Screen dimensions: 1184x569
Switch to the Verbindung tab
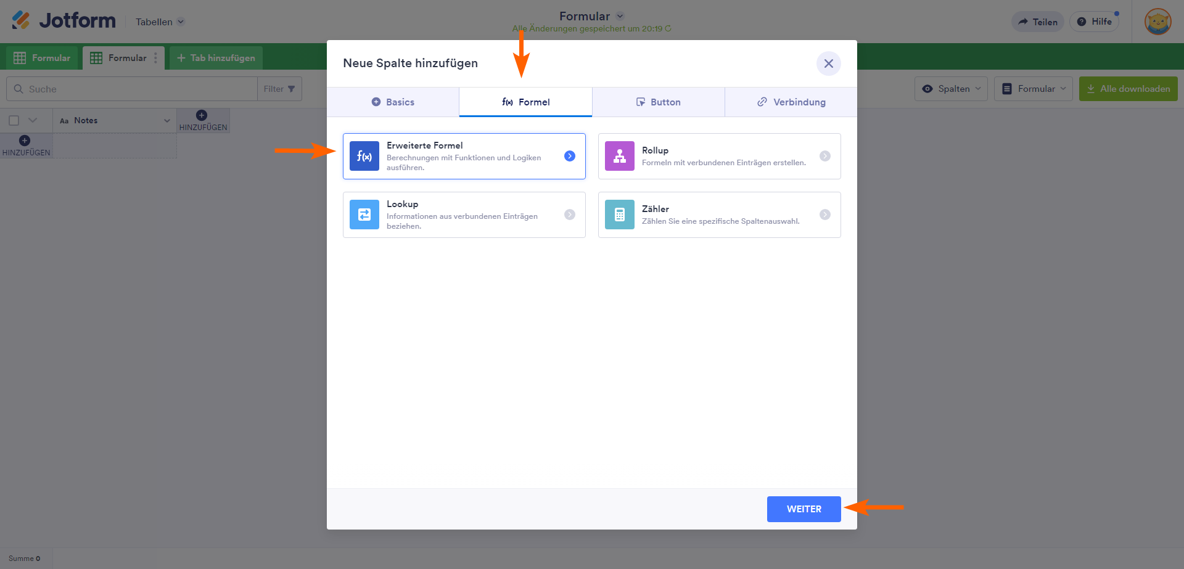(791, 102)
